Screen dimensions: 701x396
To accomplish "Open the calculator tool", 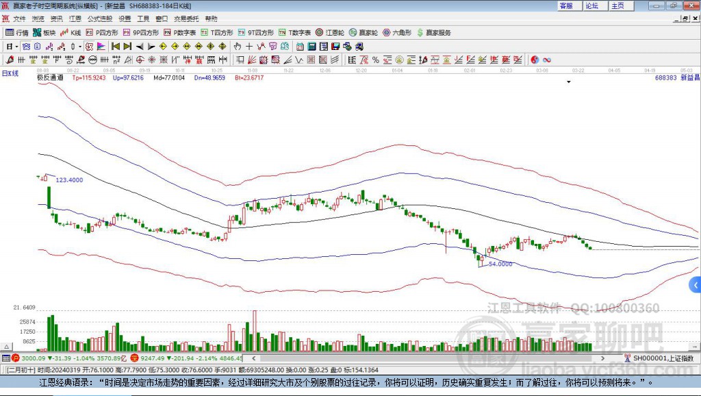I will coord(311,47).
